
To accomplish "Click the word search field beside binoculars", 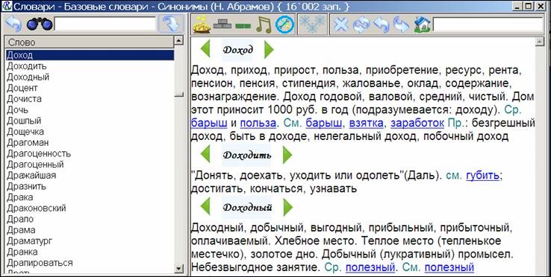I will click(105, 24).
